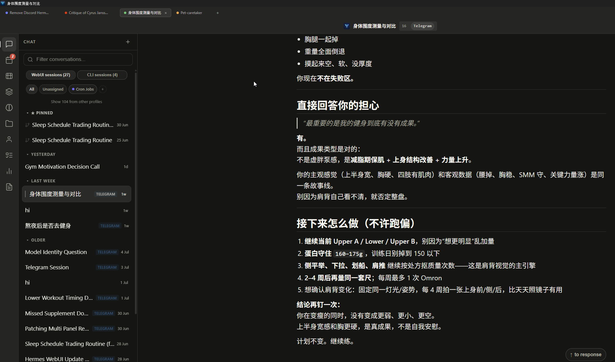Select the active 身体围度测量与对比 sidebar conversation
This screenshot has width=615, height=362.
click(77, 194)
